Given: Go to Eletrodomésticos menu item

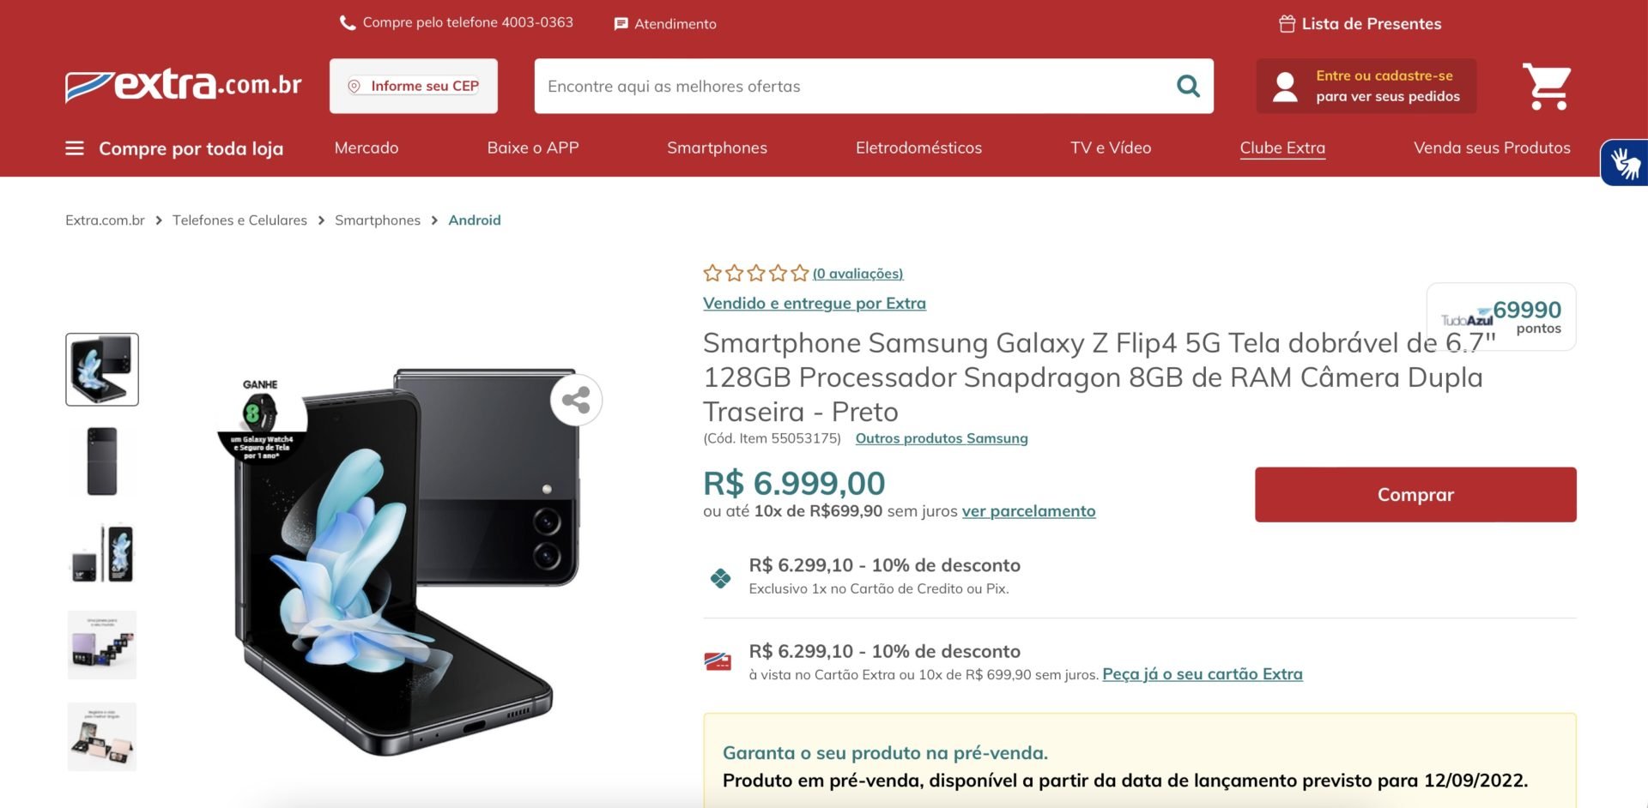Looking at the screenshot, I should click(x=918, y=148).
